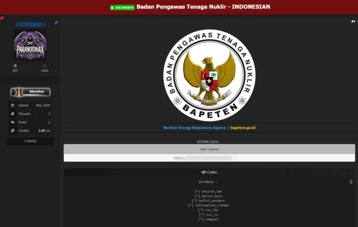Click the Threads icon in profile stats

(x=12, y=114)
